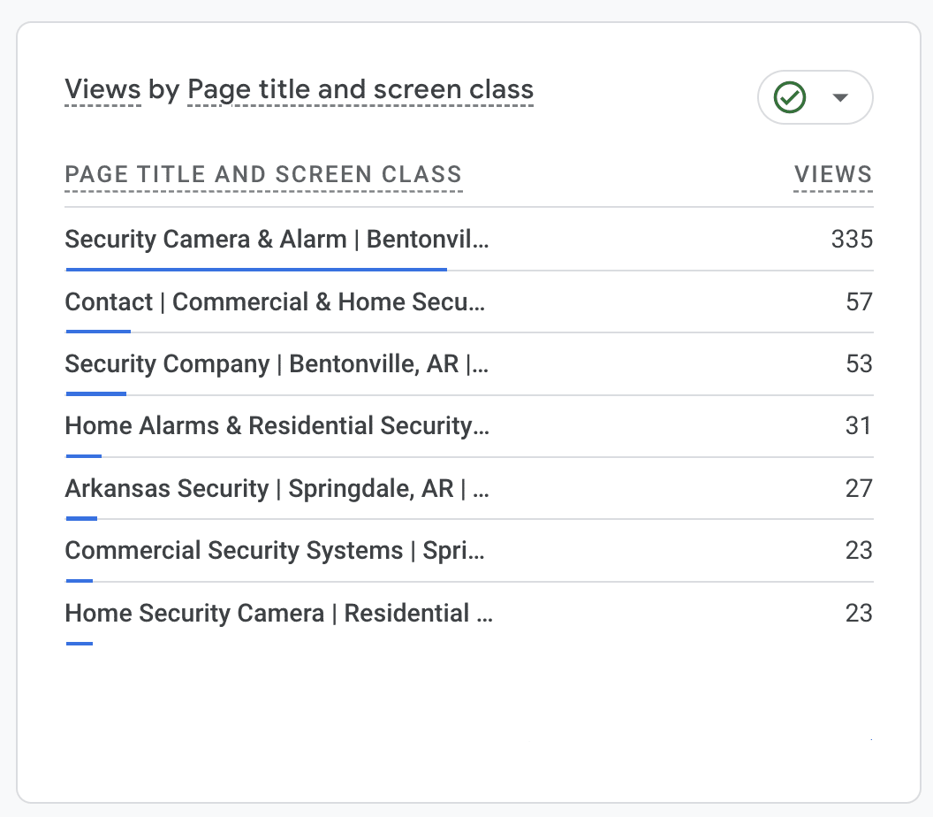This screenshot has height=817, width=933.
Task: Click the PAGE TITLE AND SCREEN CLASS column header
Action: (x=263, y=175)
